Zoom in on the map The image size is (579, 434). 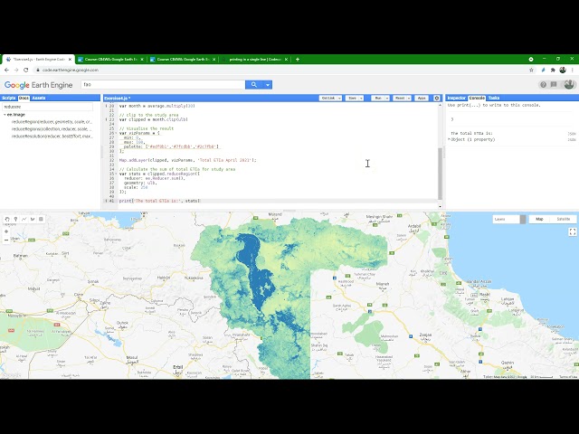(x=6, y=231)
